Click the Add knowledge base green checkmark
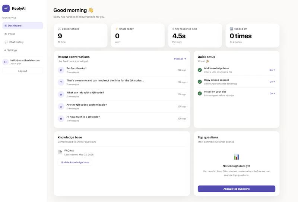Viewport: 298px width, 202px height. pos(200,70)
